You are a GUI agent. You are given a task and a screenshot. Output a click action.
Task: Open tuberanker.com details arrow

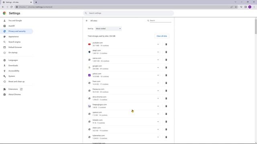coord(158,137)
